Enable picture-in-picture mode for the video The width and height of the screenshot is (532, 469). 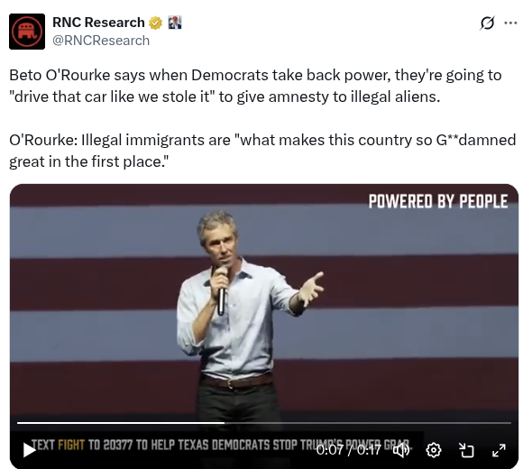click(x=466, y=450)
